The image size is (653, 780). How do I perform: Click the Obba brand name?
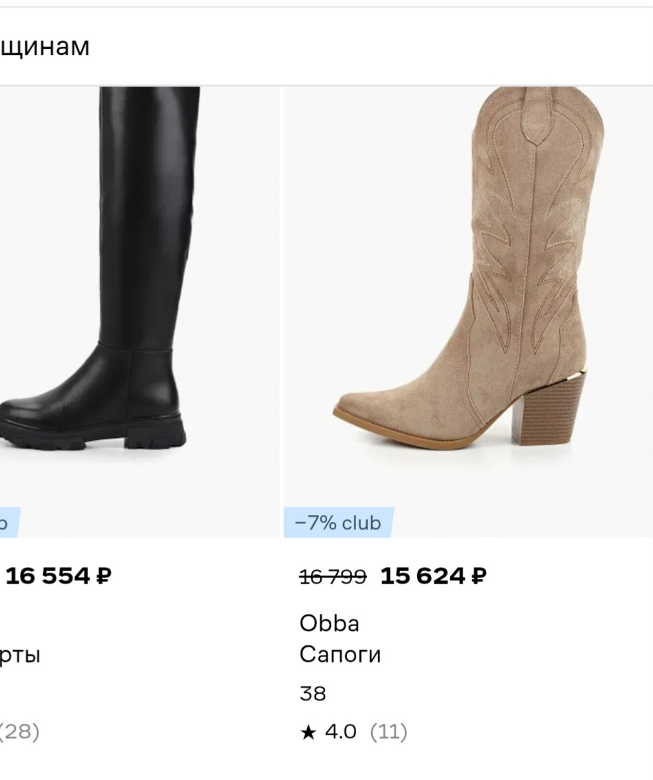329,623
